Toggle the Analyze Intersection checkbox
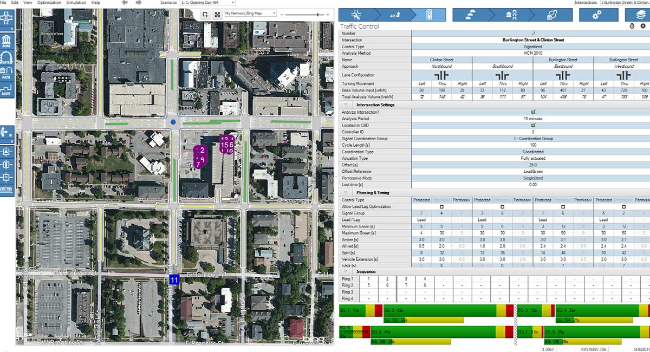Image resolution: width=650 pixels, height=352 pixels. click(532, 112)
